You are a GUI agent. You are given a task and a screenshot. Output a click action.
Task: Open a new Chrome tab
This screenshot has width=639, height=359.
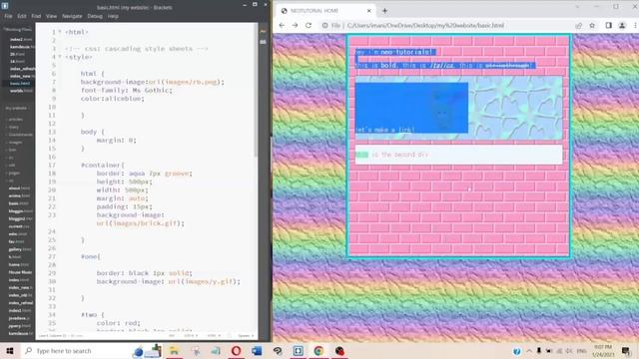(x=384, y=11)
